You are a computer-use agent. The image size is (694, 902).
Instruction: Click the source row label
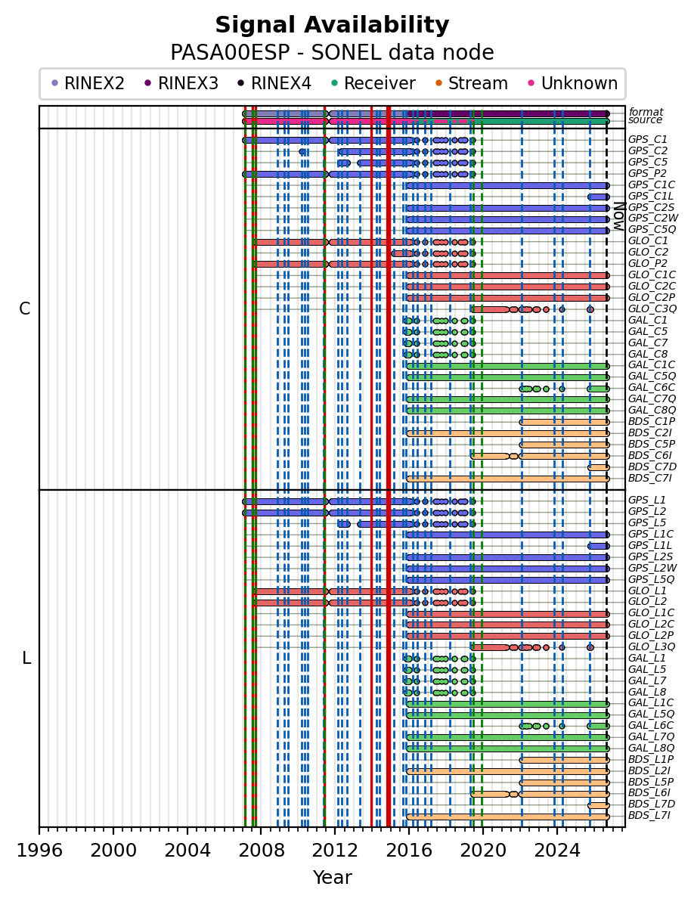[x=645, y=120]
